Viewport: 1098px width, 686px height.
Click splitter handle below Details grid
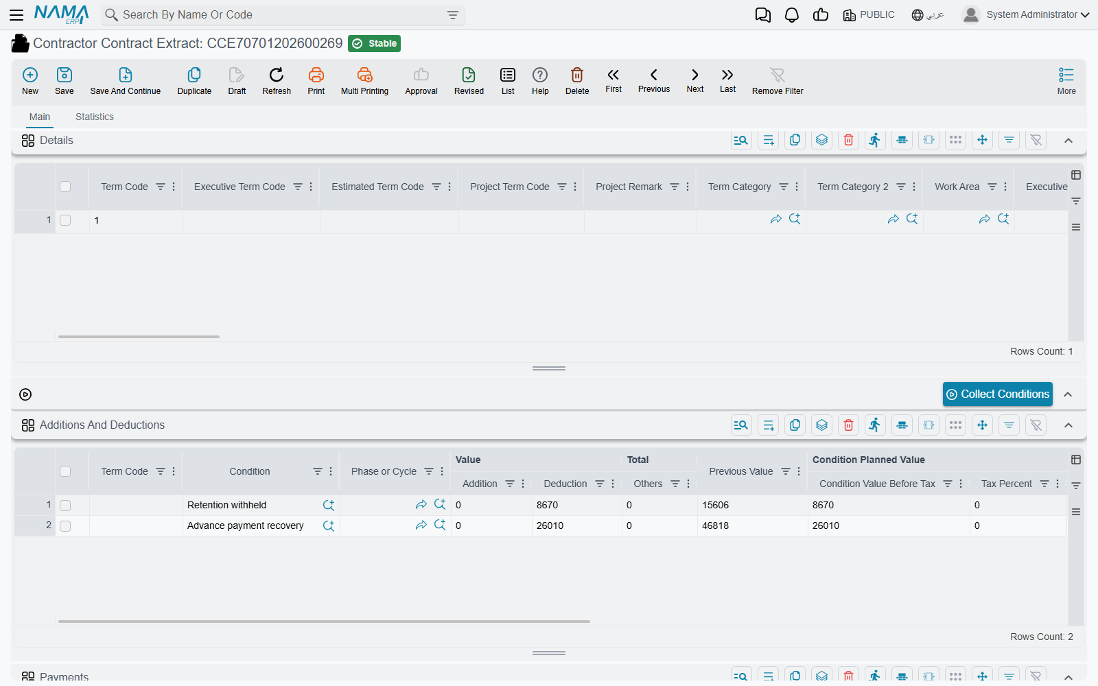tap(549, 368)
